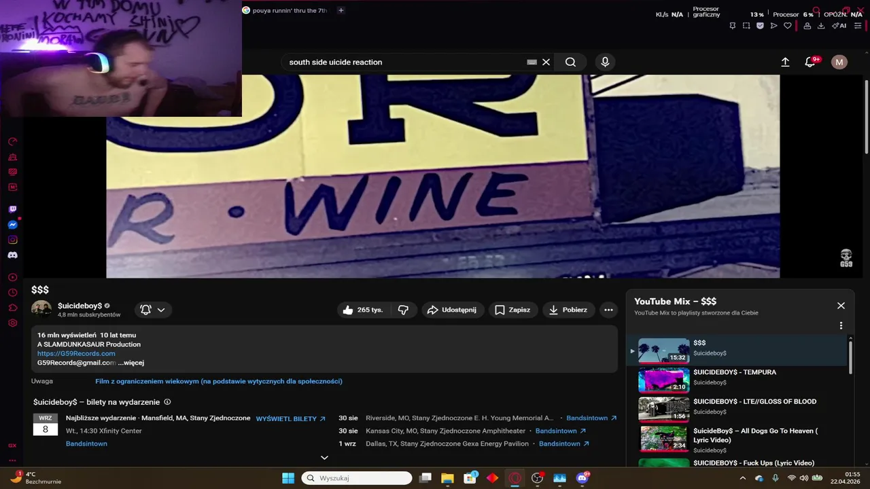This screenshot has width=870, height=489.
Task: Open https://G59Records.com link
Action: [x=76, y=353]
